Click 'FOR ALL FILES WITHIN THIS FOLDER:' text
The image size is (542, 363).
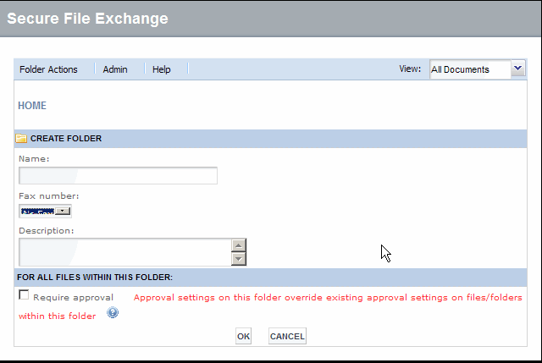[x=95, y=278]
